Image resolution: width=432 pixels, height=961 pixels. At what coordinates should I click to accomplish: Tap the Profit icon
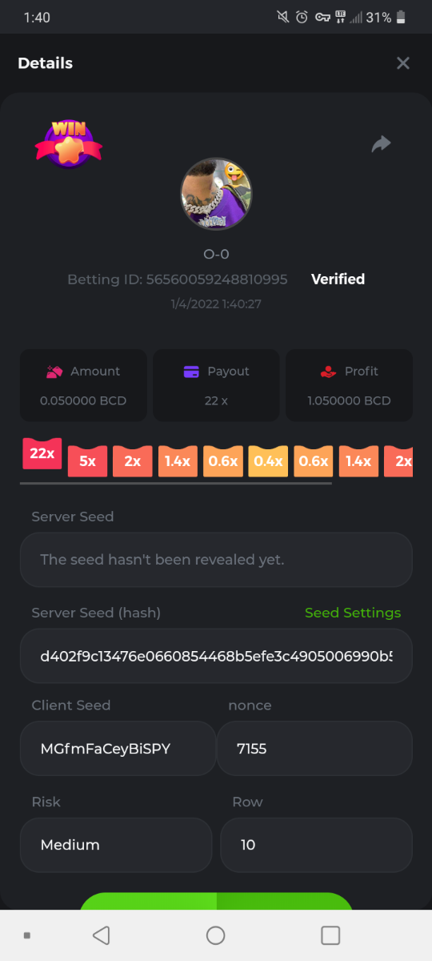click(327, 372)
